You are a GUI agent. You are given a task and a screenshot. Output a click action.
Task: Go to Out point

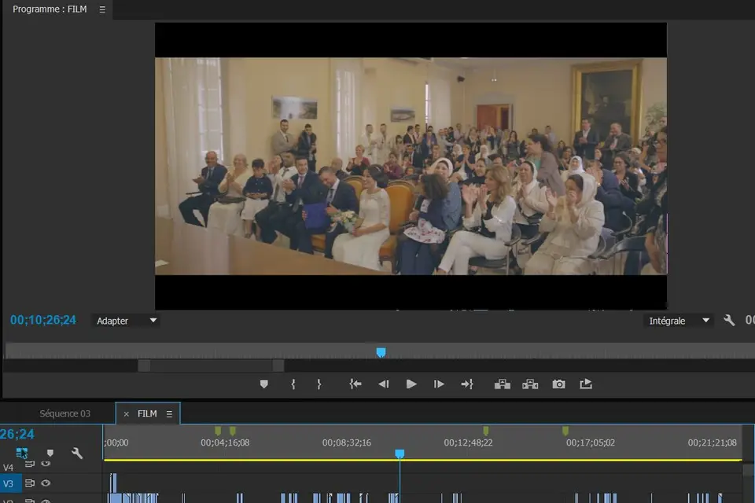coord(467,384)
